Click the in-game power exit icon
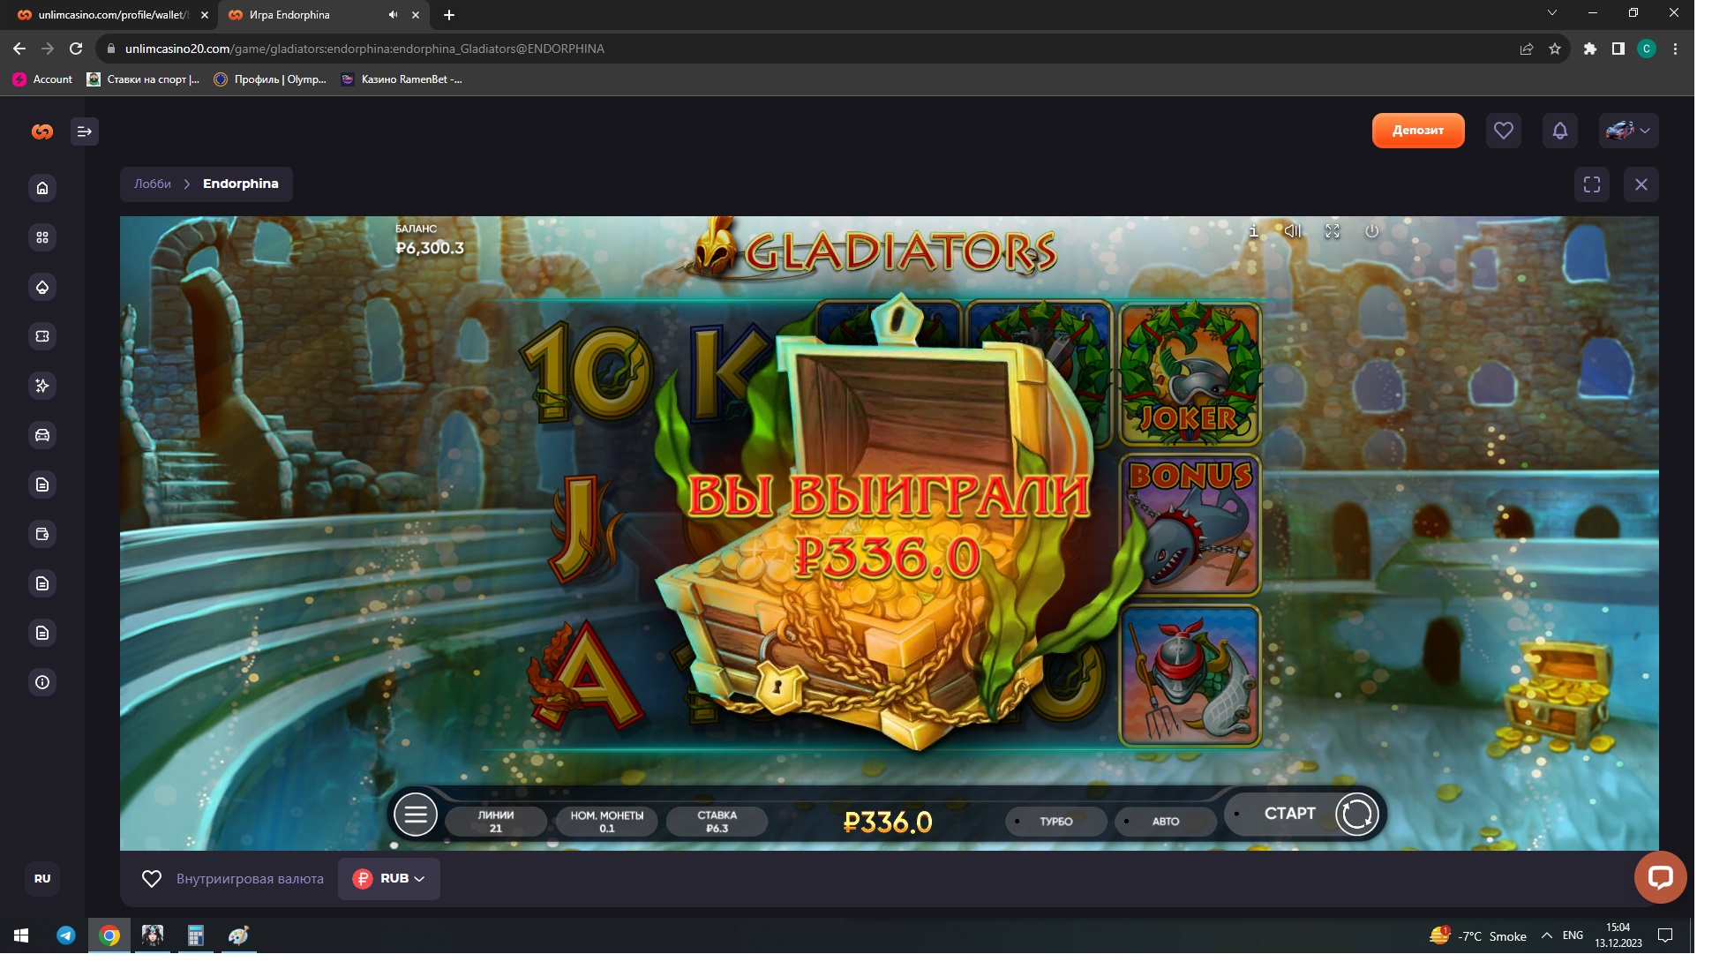This screenshot has width=1712, height=969. coord(1371,231)
